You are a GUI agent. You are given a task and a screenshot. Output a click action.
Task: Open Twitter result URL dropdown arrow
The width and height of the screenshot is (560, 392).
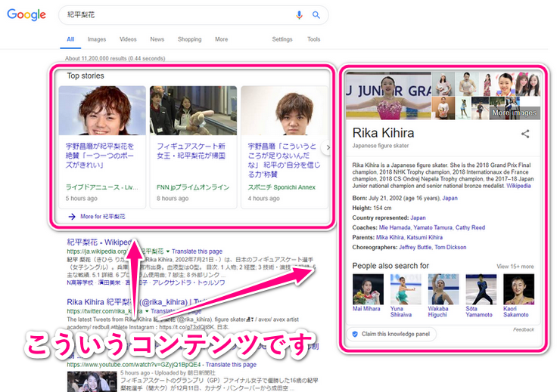147,311
